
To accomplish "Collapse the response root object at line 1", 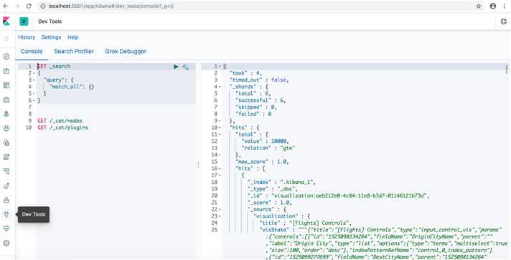I will [x=220, y=66].
